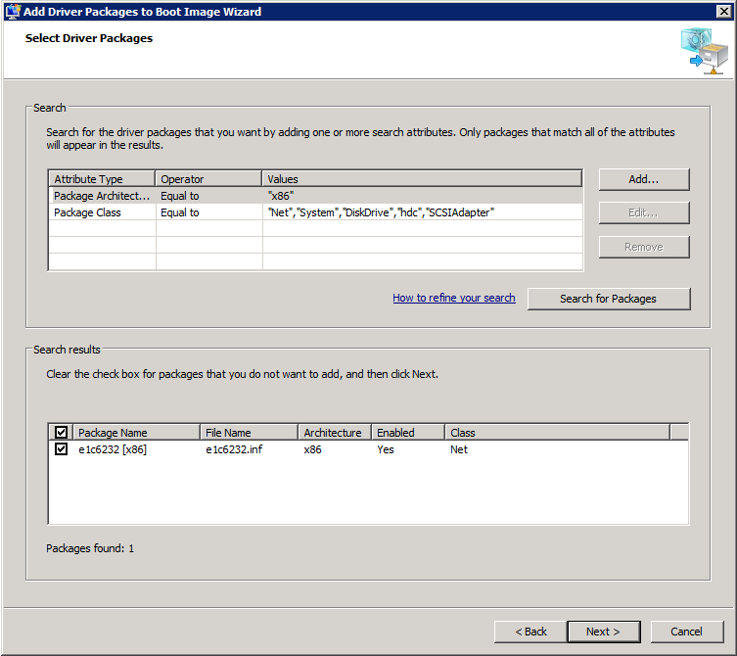
Task: Go back with the < Back button
Action: click(x=530, y=632)
